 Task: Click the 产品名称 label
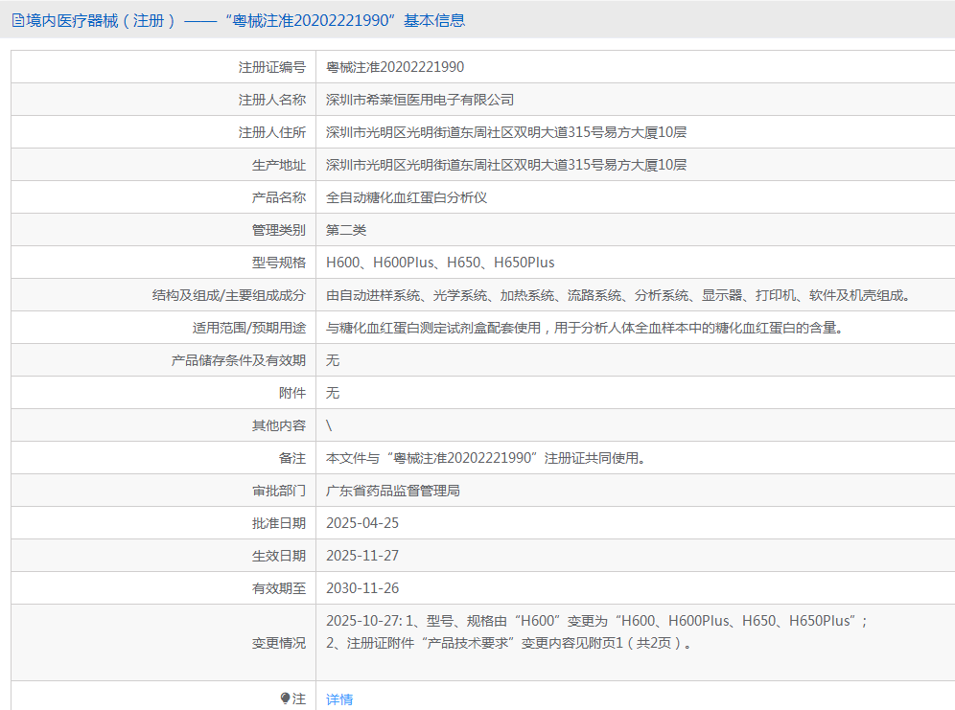tap(278, 197)
